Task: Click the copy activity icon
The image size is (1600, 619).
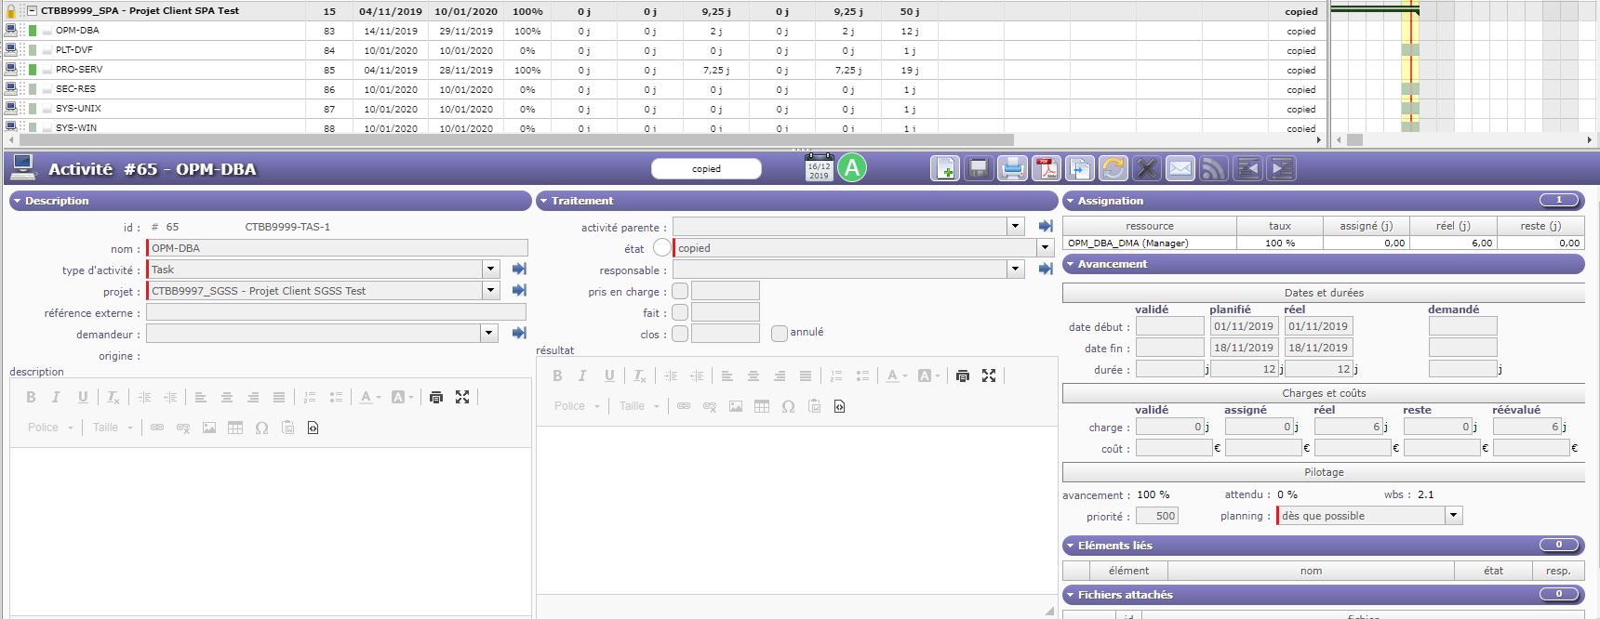Action: pos(1080,168)
